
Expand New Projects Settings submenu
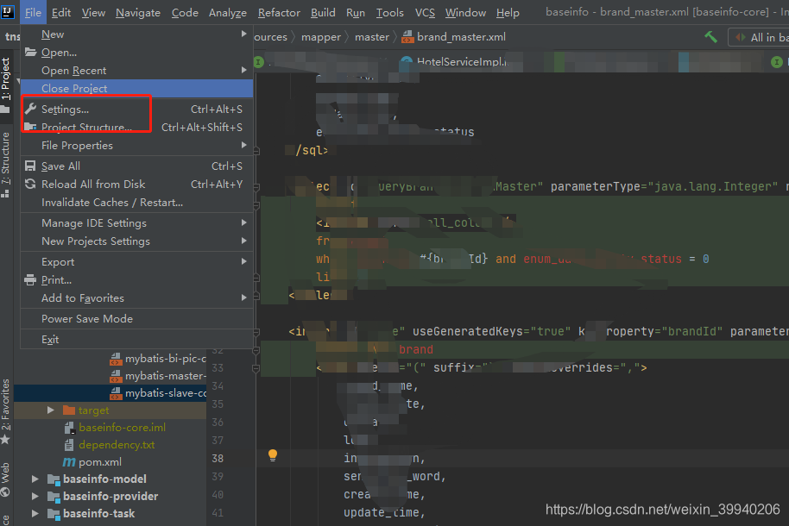tap(136, 241)
